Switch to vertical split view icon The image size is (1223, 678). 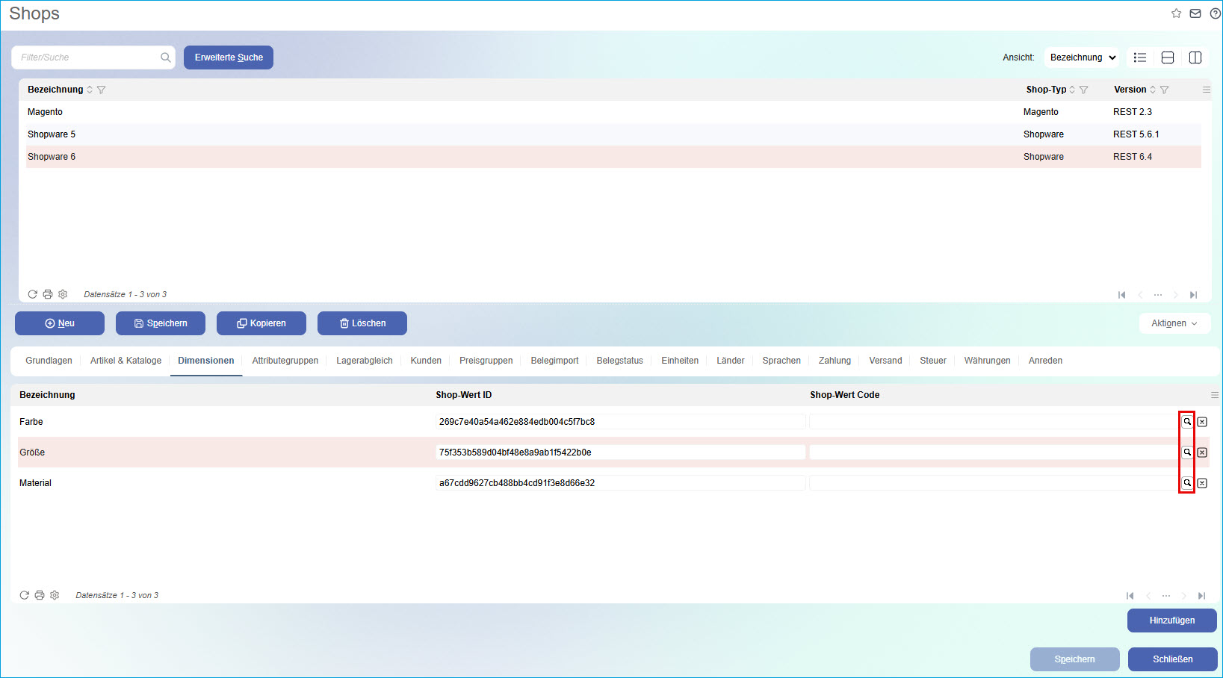(1195, 57)
